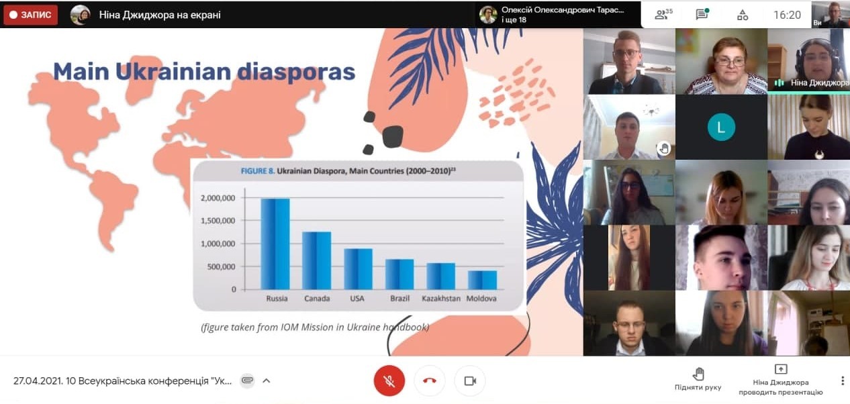The image size is (850, 404).
Task: Toggle the camera on or off
Action: click(470, 381)
